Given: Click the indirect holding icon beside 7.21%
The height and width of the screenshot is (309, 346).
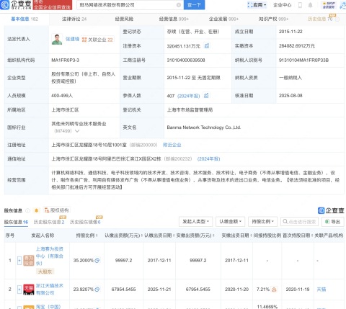Looking at the screenshot, I should pyautogui.click(x=274, y=290).
